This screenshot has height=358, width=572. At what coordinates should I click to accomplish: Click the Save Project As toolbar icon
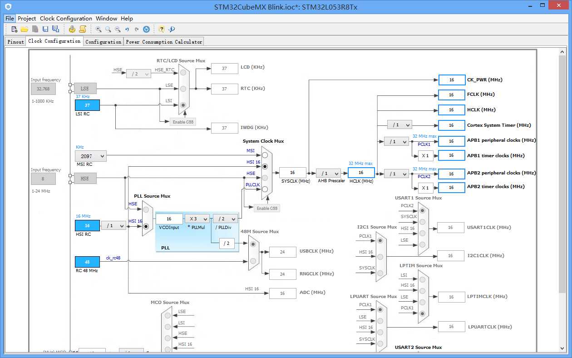coord(55,29)
